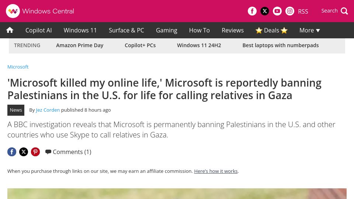Open author Jez Corden's profile link
354x199 pixels.
coord(48,110)
